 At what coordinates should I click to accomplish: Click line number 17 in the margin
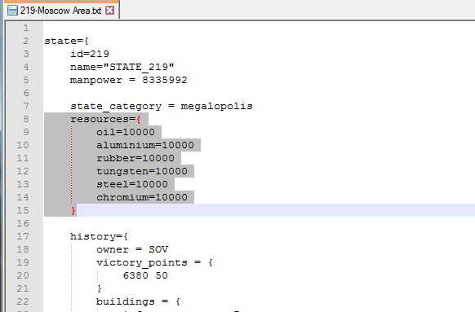[23, 236]
